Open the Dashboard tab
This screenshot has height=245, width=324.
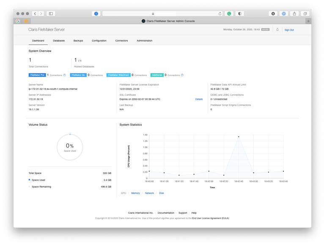(38, 41)
